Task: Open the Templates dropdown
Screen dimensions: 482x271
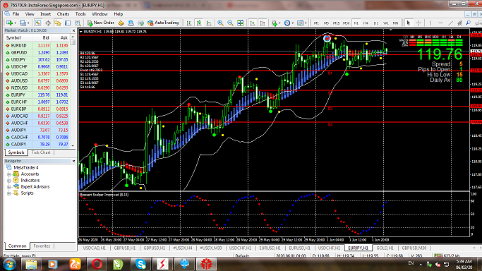Action: 302,23
